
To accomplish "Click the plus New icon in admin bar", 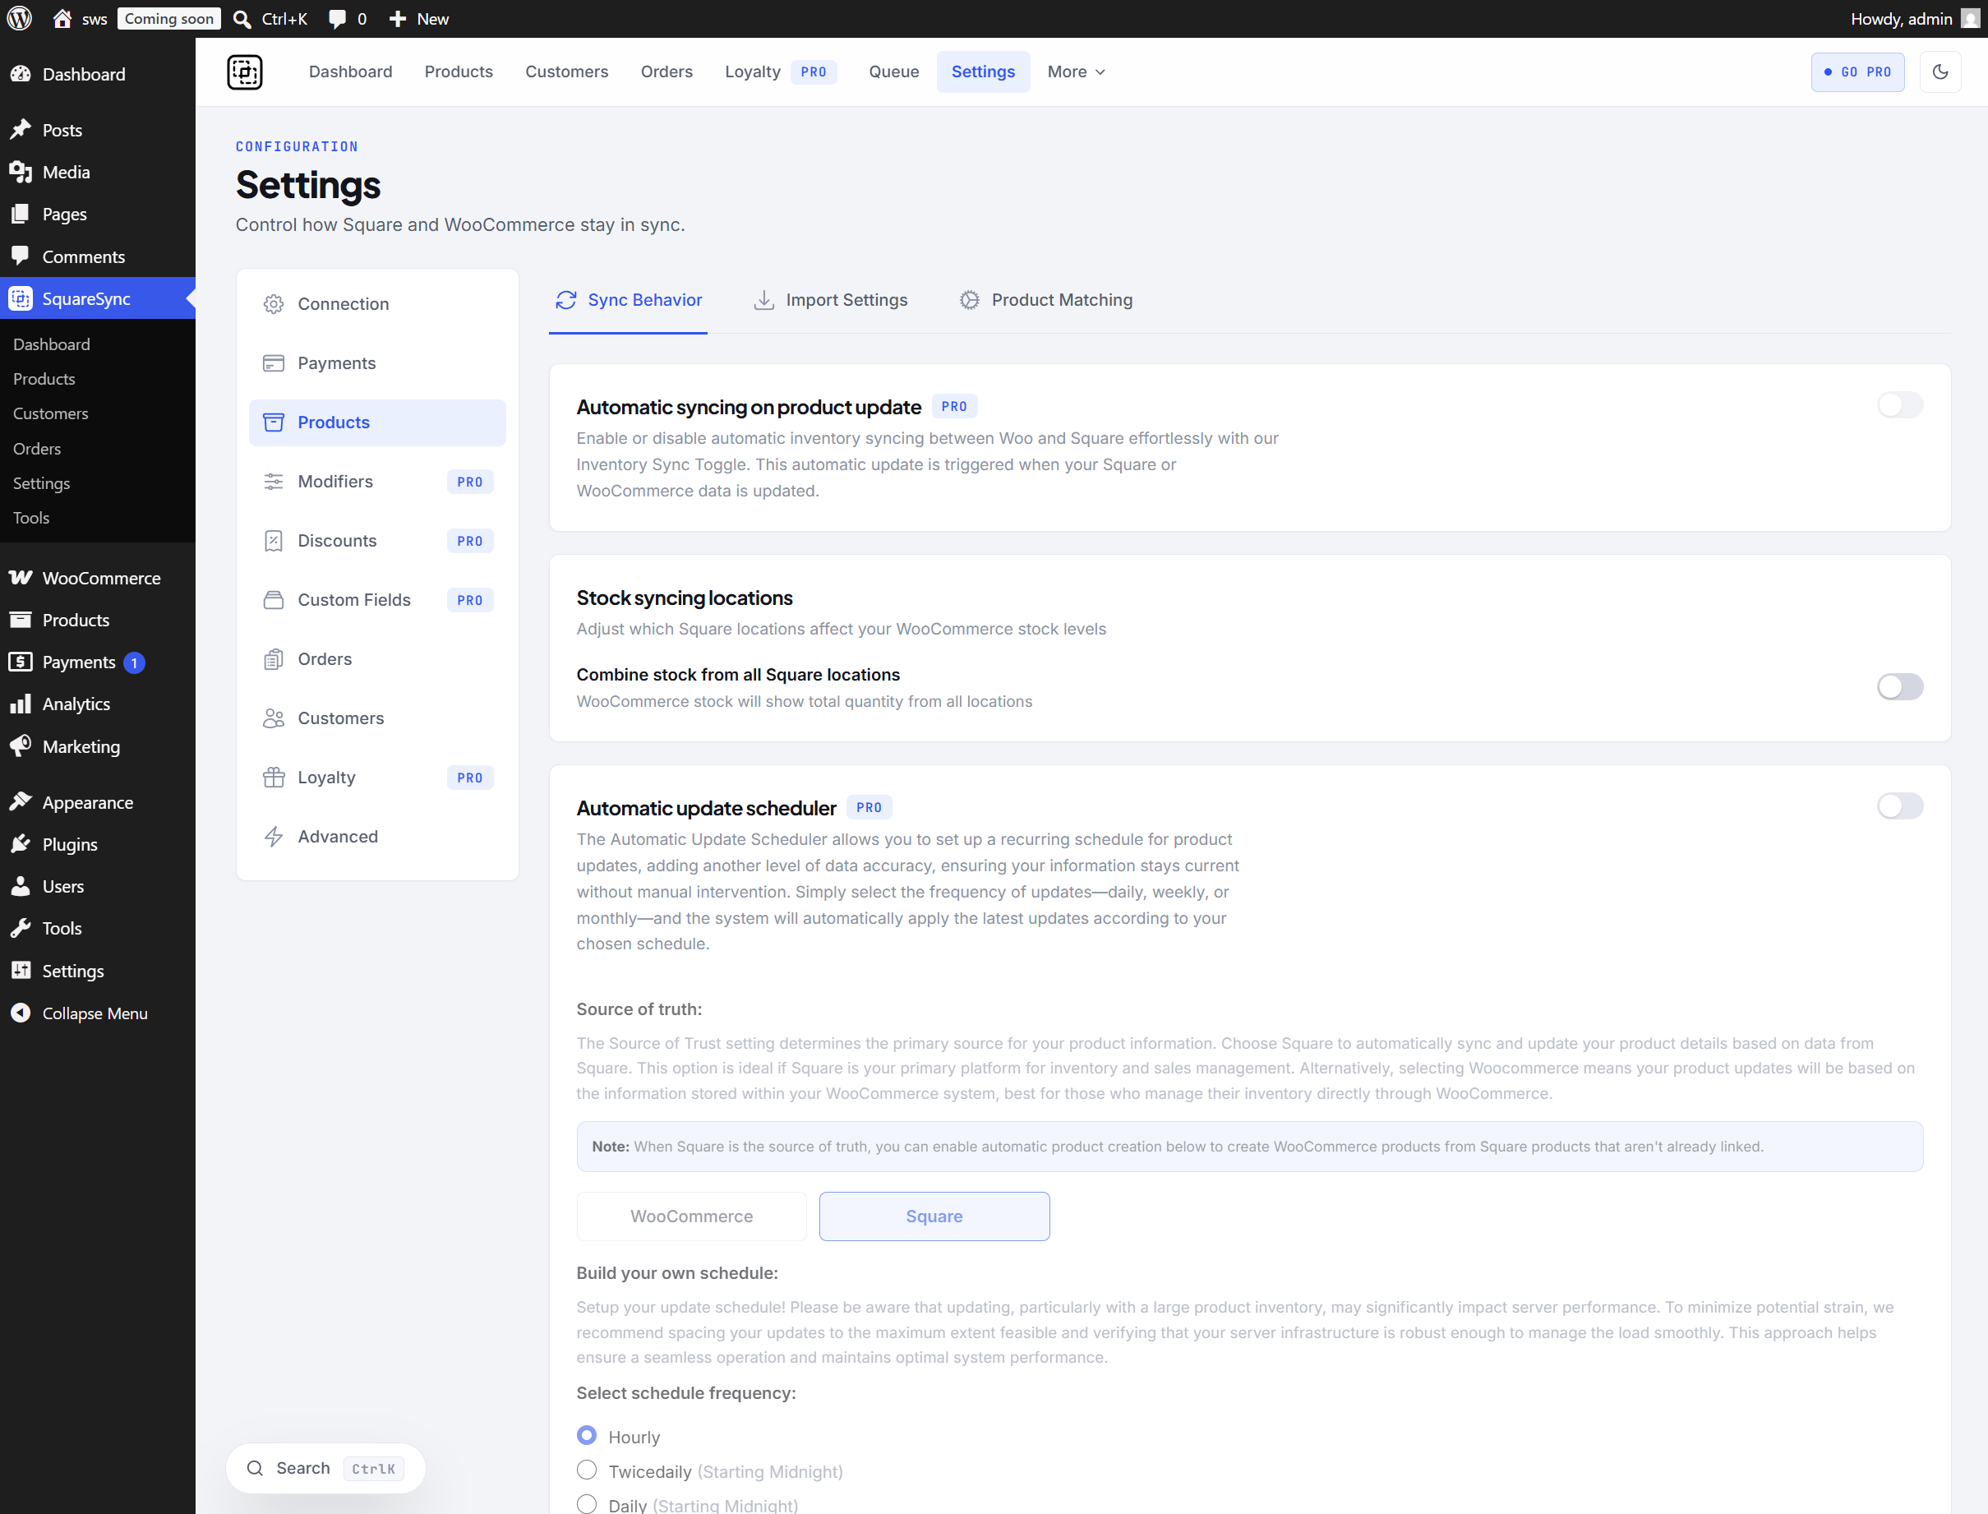I will click(398, 19).
